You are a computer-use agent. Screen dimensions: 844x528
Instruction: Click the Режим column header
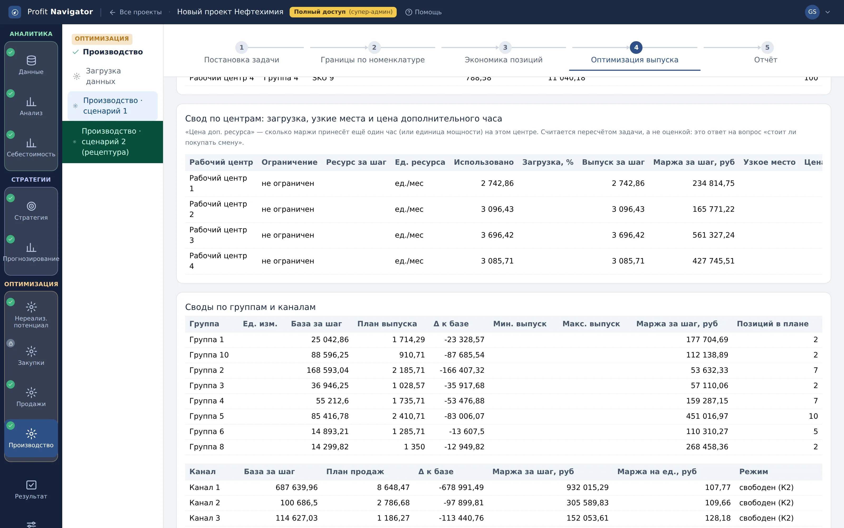(753, 472)
